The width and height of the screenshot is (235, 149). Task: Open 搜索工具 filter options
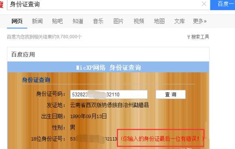click(200, 37)
